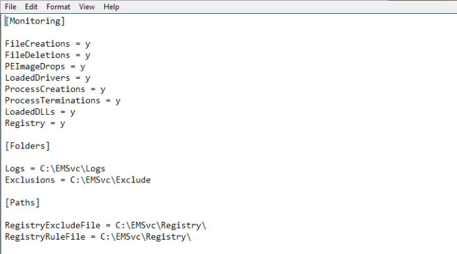Click the LoadedDLLs setting line

pyautogui.click(x=40, y=112)
